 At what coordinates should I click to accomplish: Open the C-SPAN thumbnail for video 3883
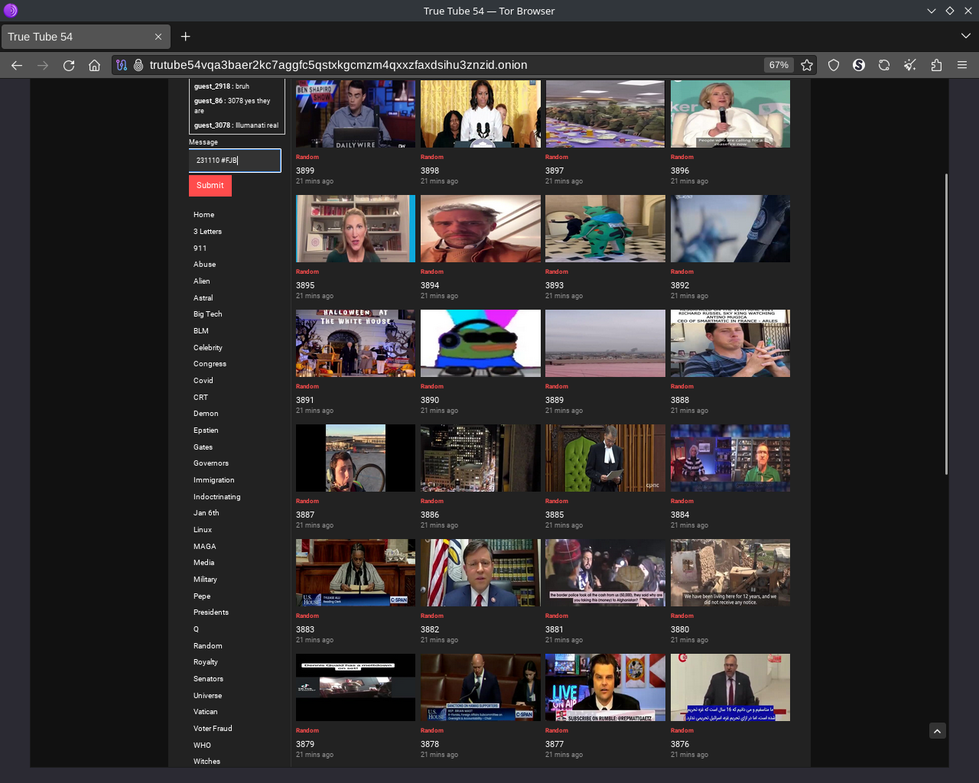pyautogui.click(x=356, y=573)
